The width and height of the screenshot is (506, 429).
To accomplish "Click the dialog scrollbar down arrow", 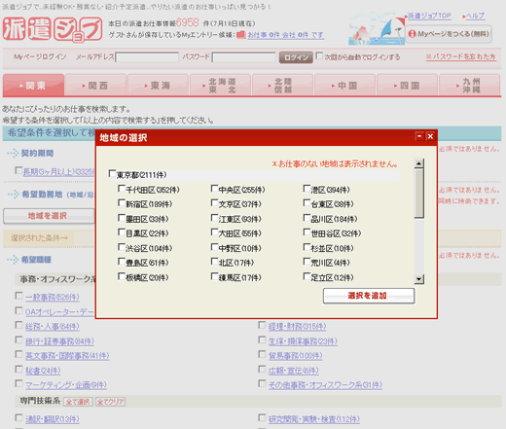I will (419, 279).
